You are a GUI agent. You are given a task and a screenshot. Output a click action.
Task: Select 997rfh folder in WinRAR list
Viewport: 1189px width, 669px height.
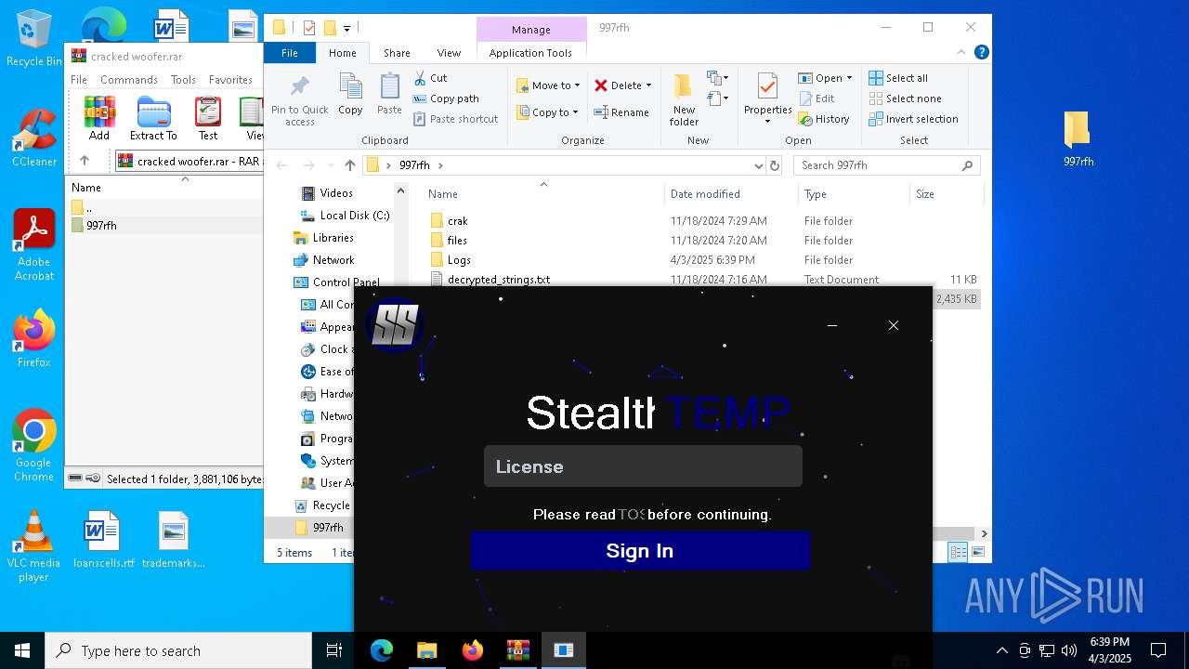coord(101,226)
